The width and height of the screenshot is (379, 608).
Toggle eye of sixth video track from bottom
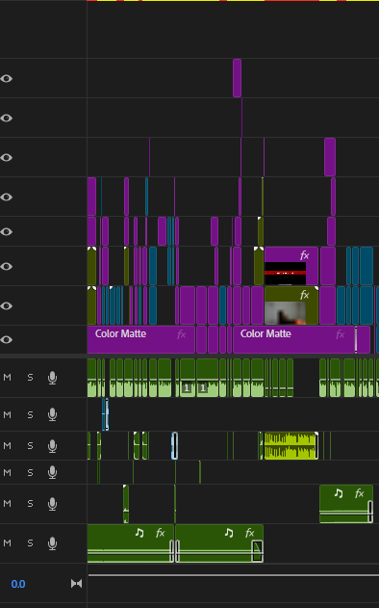point(6,157)
